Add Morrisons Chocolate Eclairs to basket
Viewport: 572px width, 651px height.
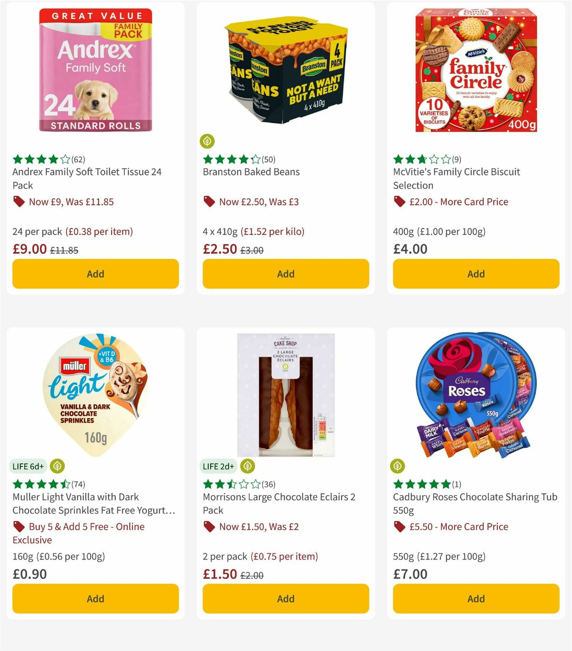285,599
